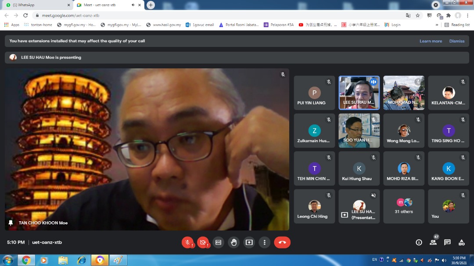Screen dimensions: 474x266
Task: Open 1govuc email bookmark
Action: [x=200, y=25]
